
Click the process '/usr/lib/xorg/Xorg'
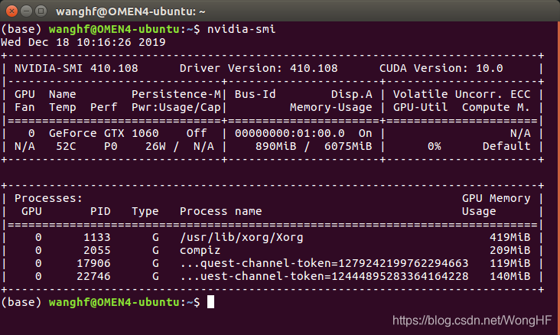pyautogui.click(x=242, y=237)
